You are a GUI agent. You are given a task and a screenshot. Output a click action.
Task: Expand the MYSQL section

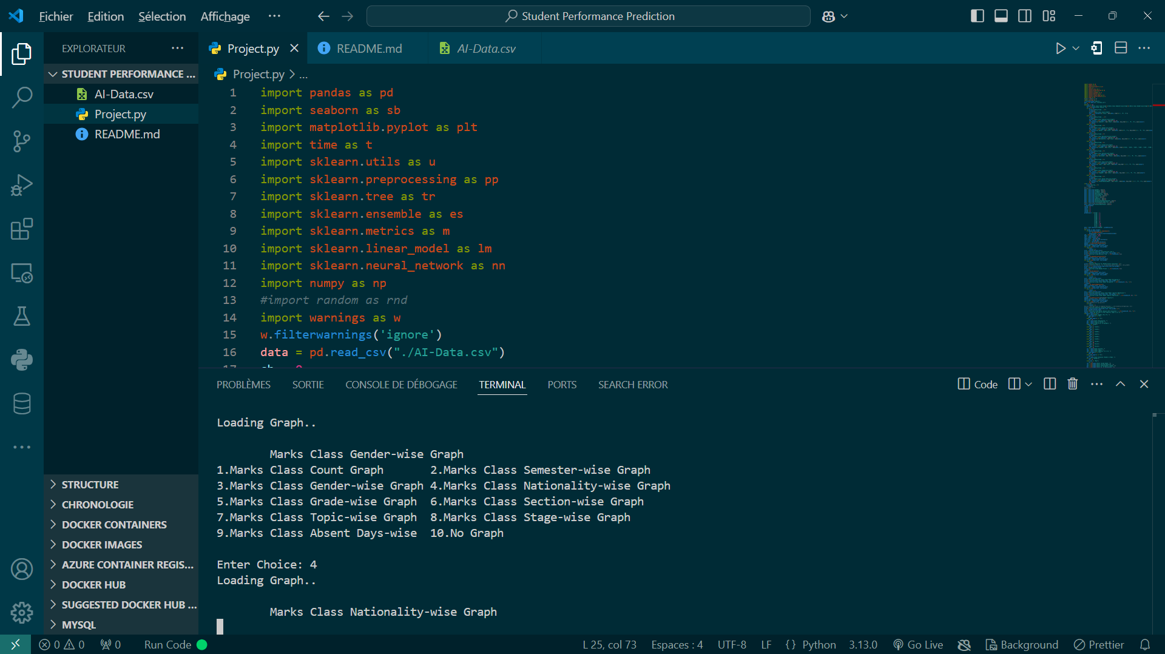click(x=121, y=625)
